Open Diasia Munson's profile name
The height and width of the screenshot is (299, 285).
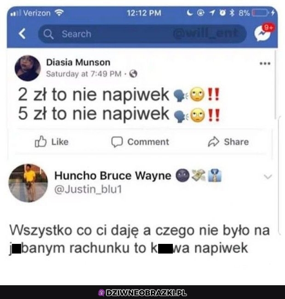(x=78, y=62)
